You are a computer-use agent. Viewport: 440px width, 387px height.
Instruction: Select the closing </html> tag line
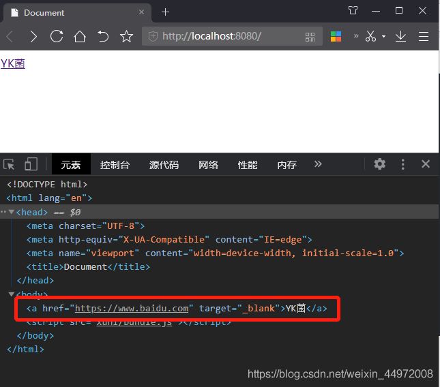tap(25, 349)
